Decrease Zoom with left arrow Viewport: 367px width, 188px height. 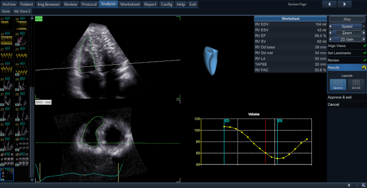coord(330,33)
